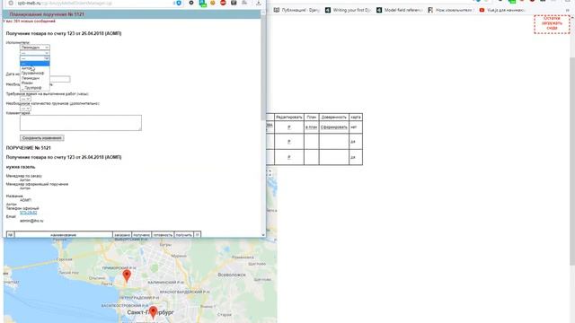Click the admin email address text
This screenshot has width=575, height=323.
31,222
